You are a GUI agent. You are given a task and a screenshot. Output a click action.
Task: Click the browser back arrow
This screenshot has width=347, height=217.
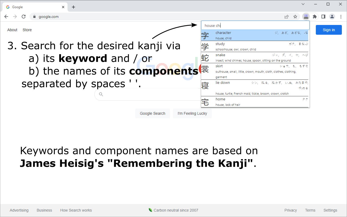point(6,17)
